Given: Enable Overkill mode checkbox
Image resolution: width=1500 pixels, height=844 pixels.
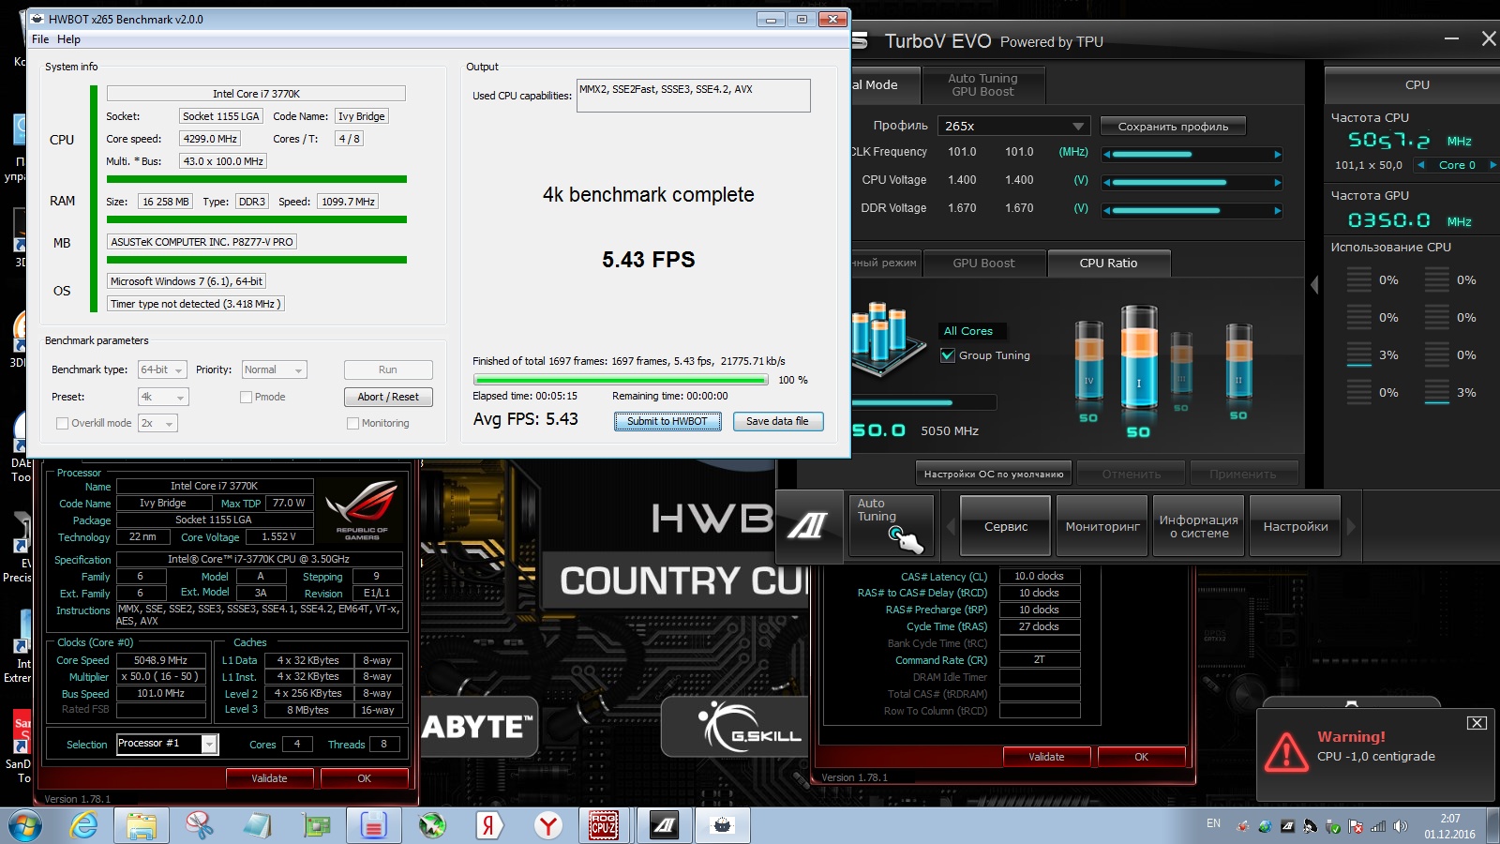Looking at the screenshot, I should [62, 423].
